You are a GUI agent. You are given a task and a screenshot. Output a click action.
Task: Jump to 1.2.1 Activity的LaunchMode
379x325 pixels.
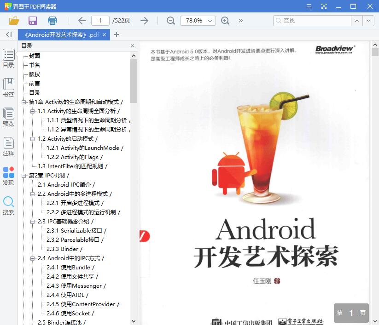(x=85, y=148)
